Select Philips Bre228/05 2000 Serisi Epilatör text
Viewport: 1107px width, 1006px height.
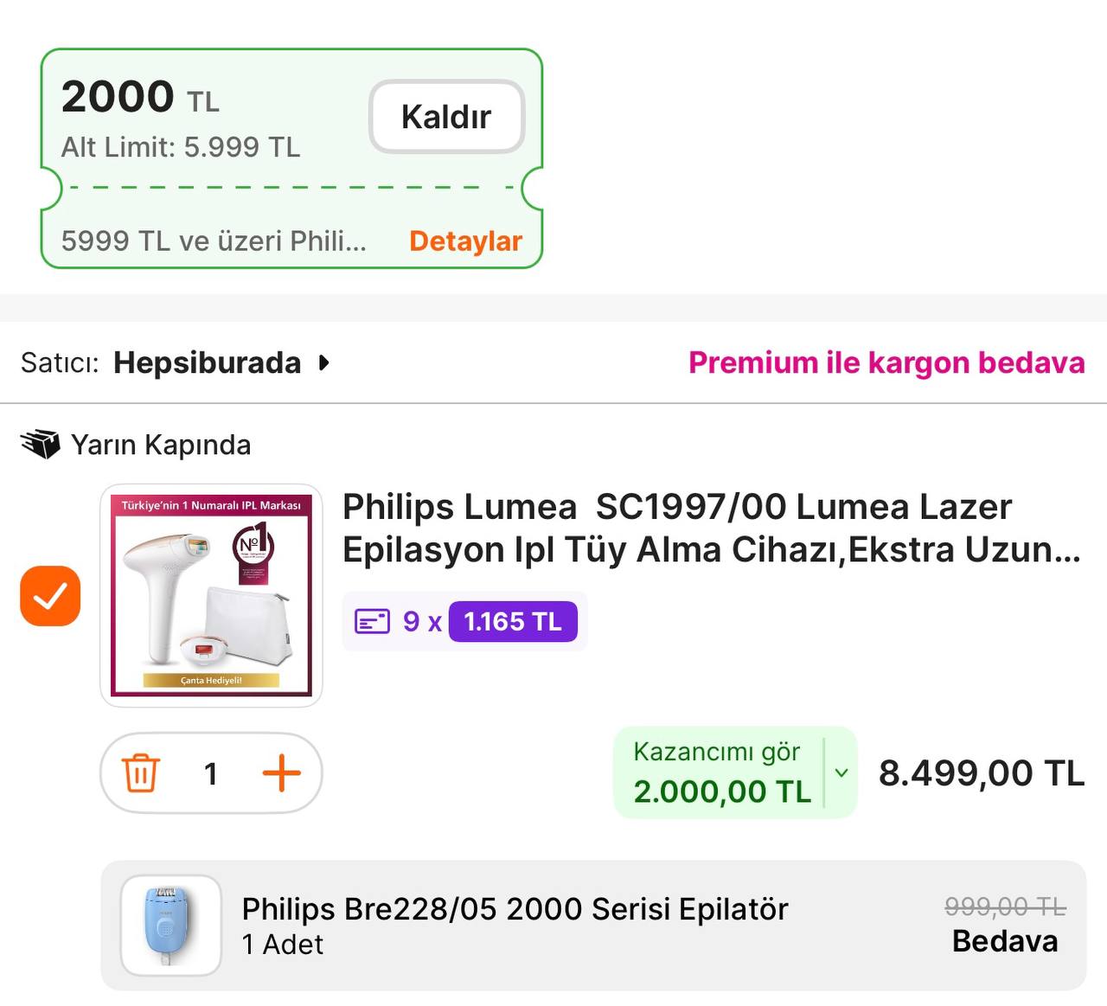coord(515,909)
